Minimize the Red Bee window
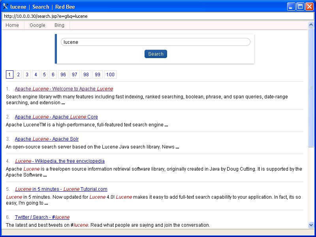The width and height of the screenshot is (316, 237). [x=291, y=7]
